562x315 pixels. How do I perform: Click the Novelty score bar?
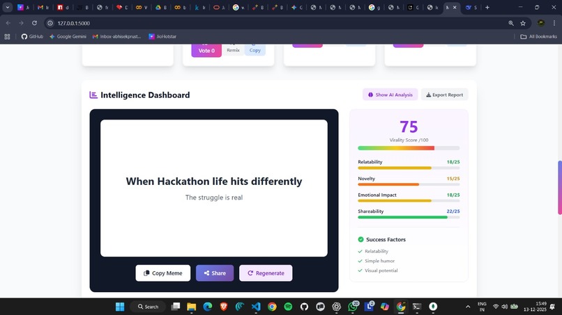point(409,184)
